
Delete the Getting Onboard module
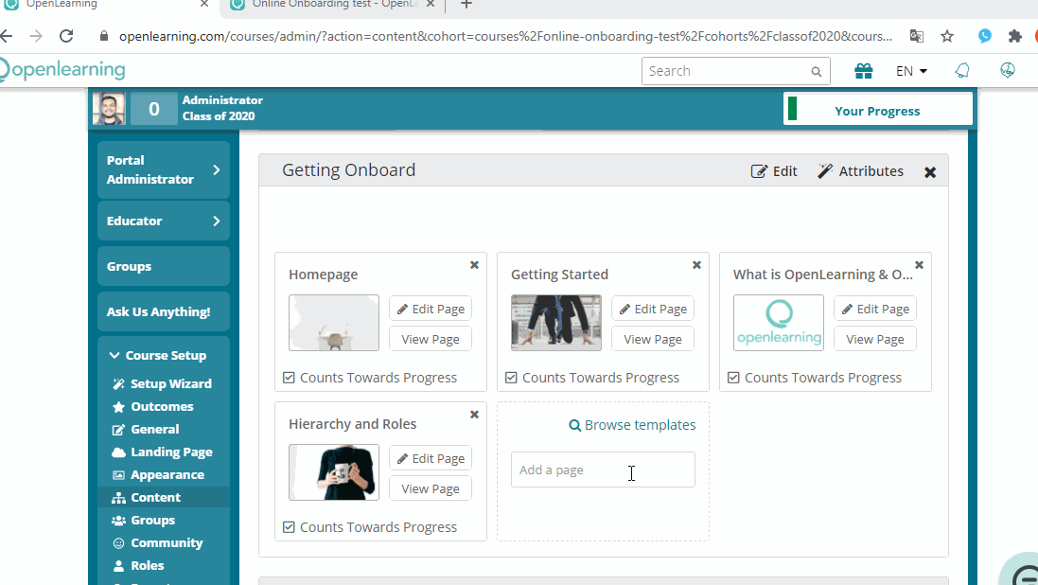click(930, 172)
